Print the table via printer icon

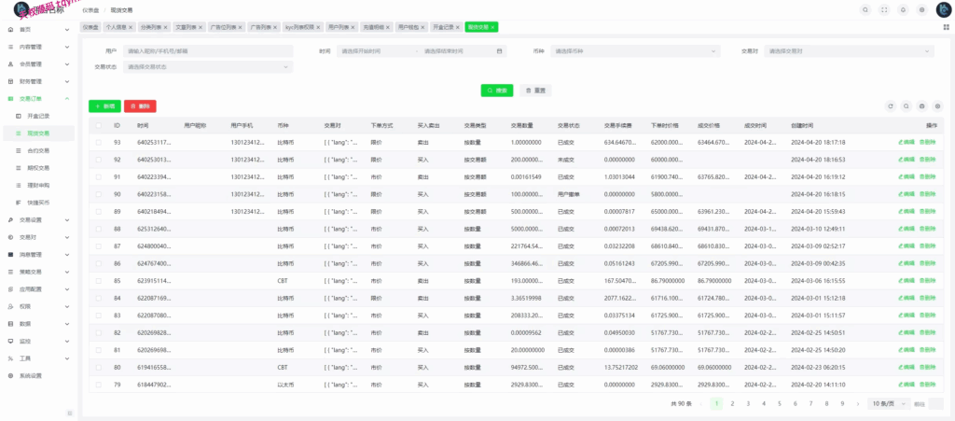(922, 106)
